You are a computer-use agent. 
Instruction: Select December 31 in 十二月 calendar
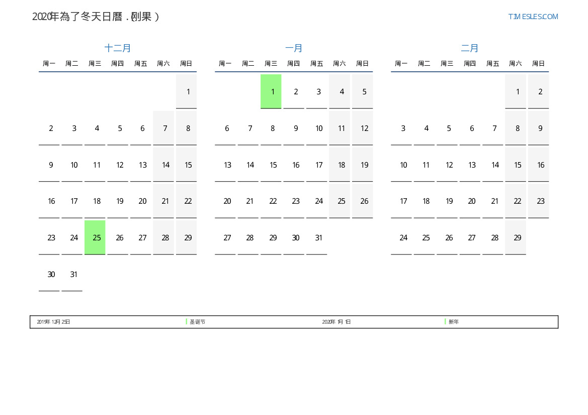click(x=74, y=274)
